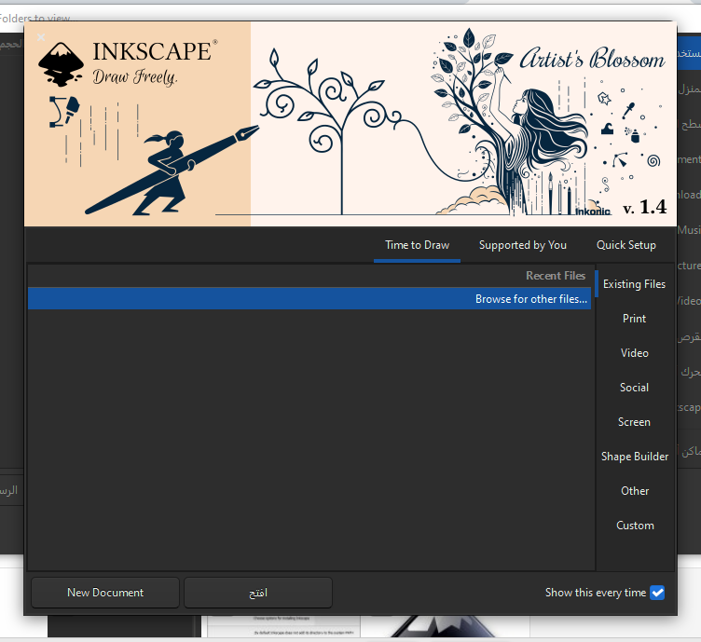This screenshot has height=642, width=701.
Task: Click the Inkscape splash banner image
Action: [x=350, y=124]
